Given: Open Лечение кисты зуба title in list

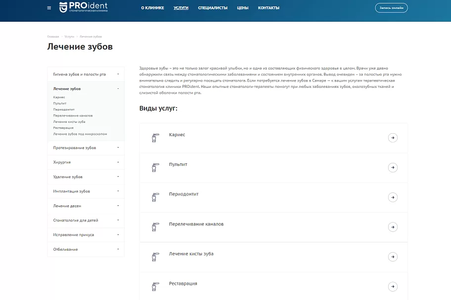Looking at the screenshot, I should tap(191, 254).
